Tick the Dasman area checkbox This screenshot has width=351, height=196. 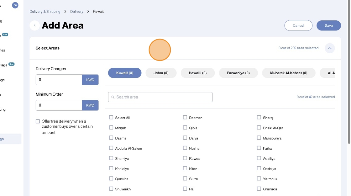click(185, 117)
